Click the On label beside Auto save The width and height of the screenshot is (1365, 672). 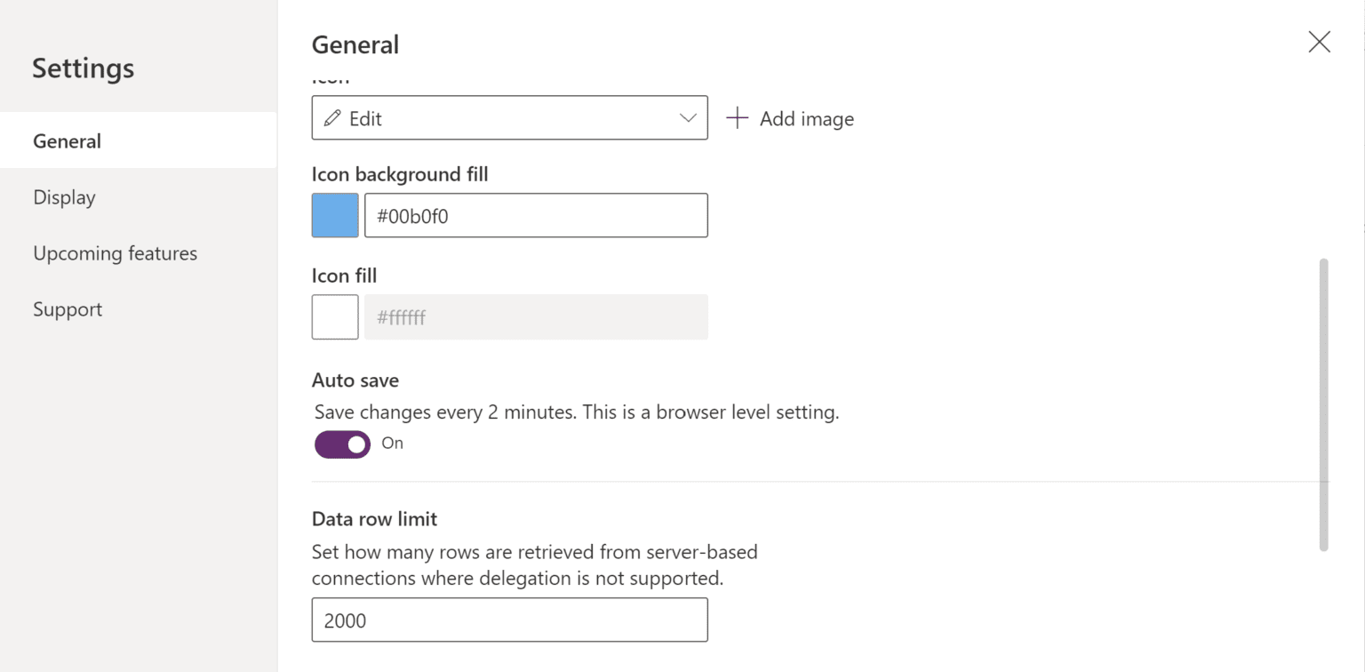coord(392,444)
